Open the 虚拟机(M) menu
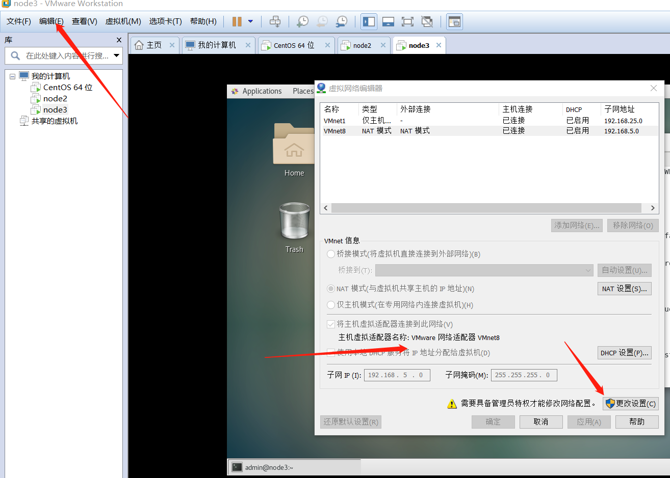670x478 pixels. (x=123, y=21)
